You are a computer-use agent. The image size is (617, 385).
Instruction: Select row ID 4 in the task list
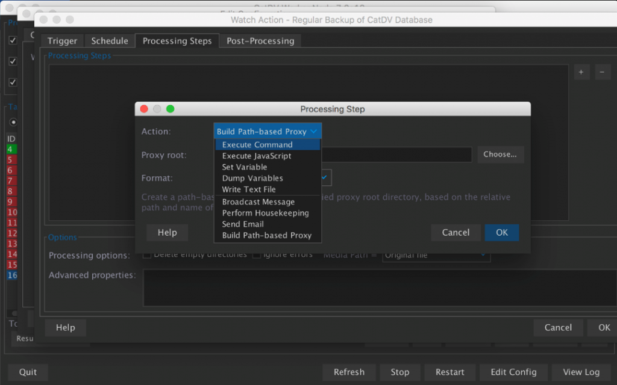point(11,149)
